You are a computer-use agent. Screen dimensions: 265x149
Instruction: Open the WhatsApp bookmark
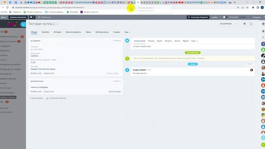[x=72, y=12]
